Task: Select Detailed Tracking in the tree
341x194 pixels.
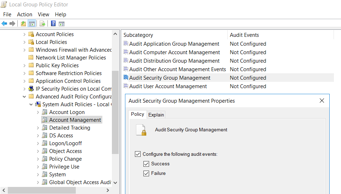Action: 69,128
